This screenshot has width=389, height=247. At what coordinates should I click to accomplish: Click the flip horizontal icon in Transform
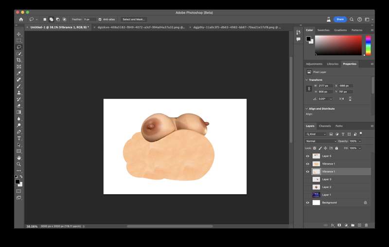click(x=342, y=99)
